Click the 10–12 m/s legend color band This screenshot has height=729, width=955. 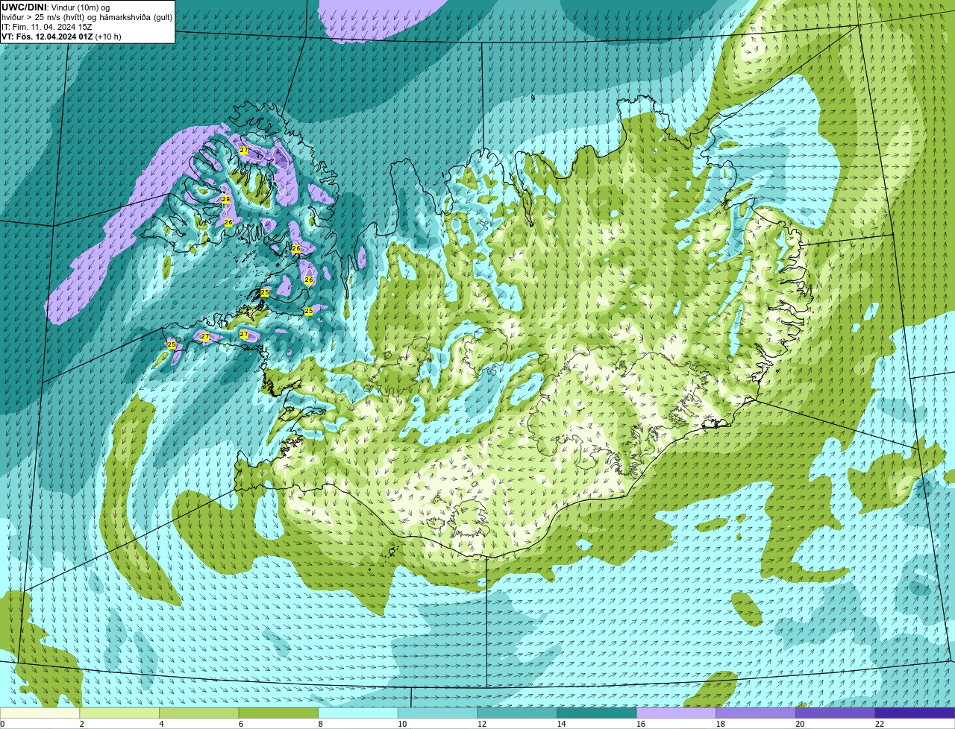pos(438,713)
